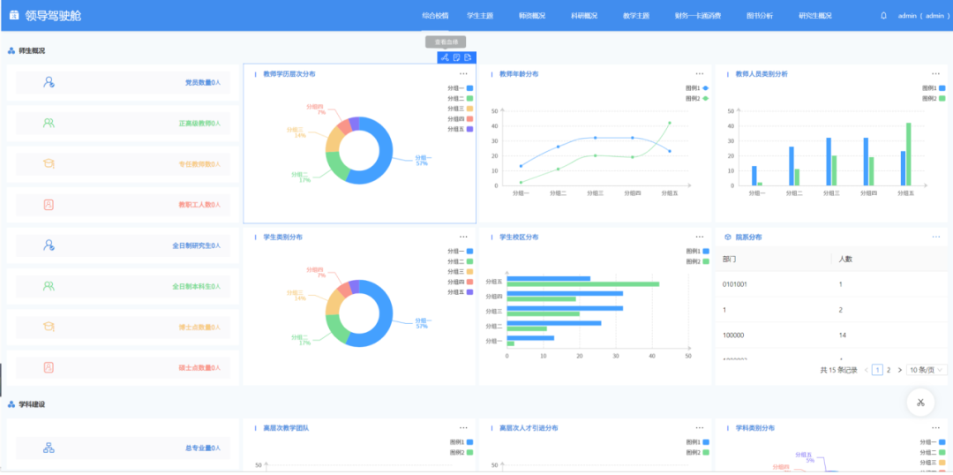The height and width of the screenshot is (475, 953).
Task: Click the graduation cap icon in the 专任教师数 card
Action: click(49, 163)
